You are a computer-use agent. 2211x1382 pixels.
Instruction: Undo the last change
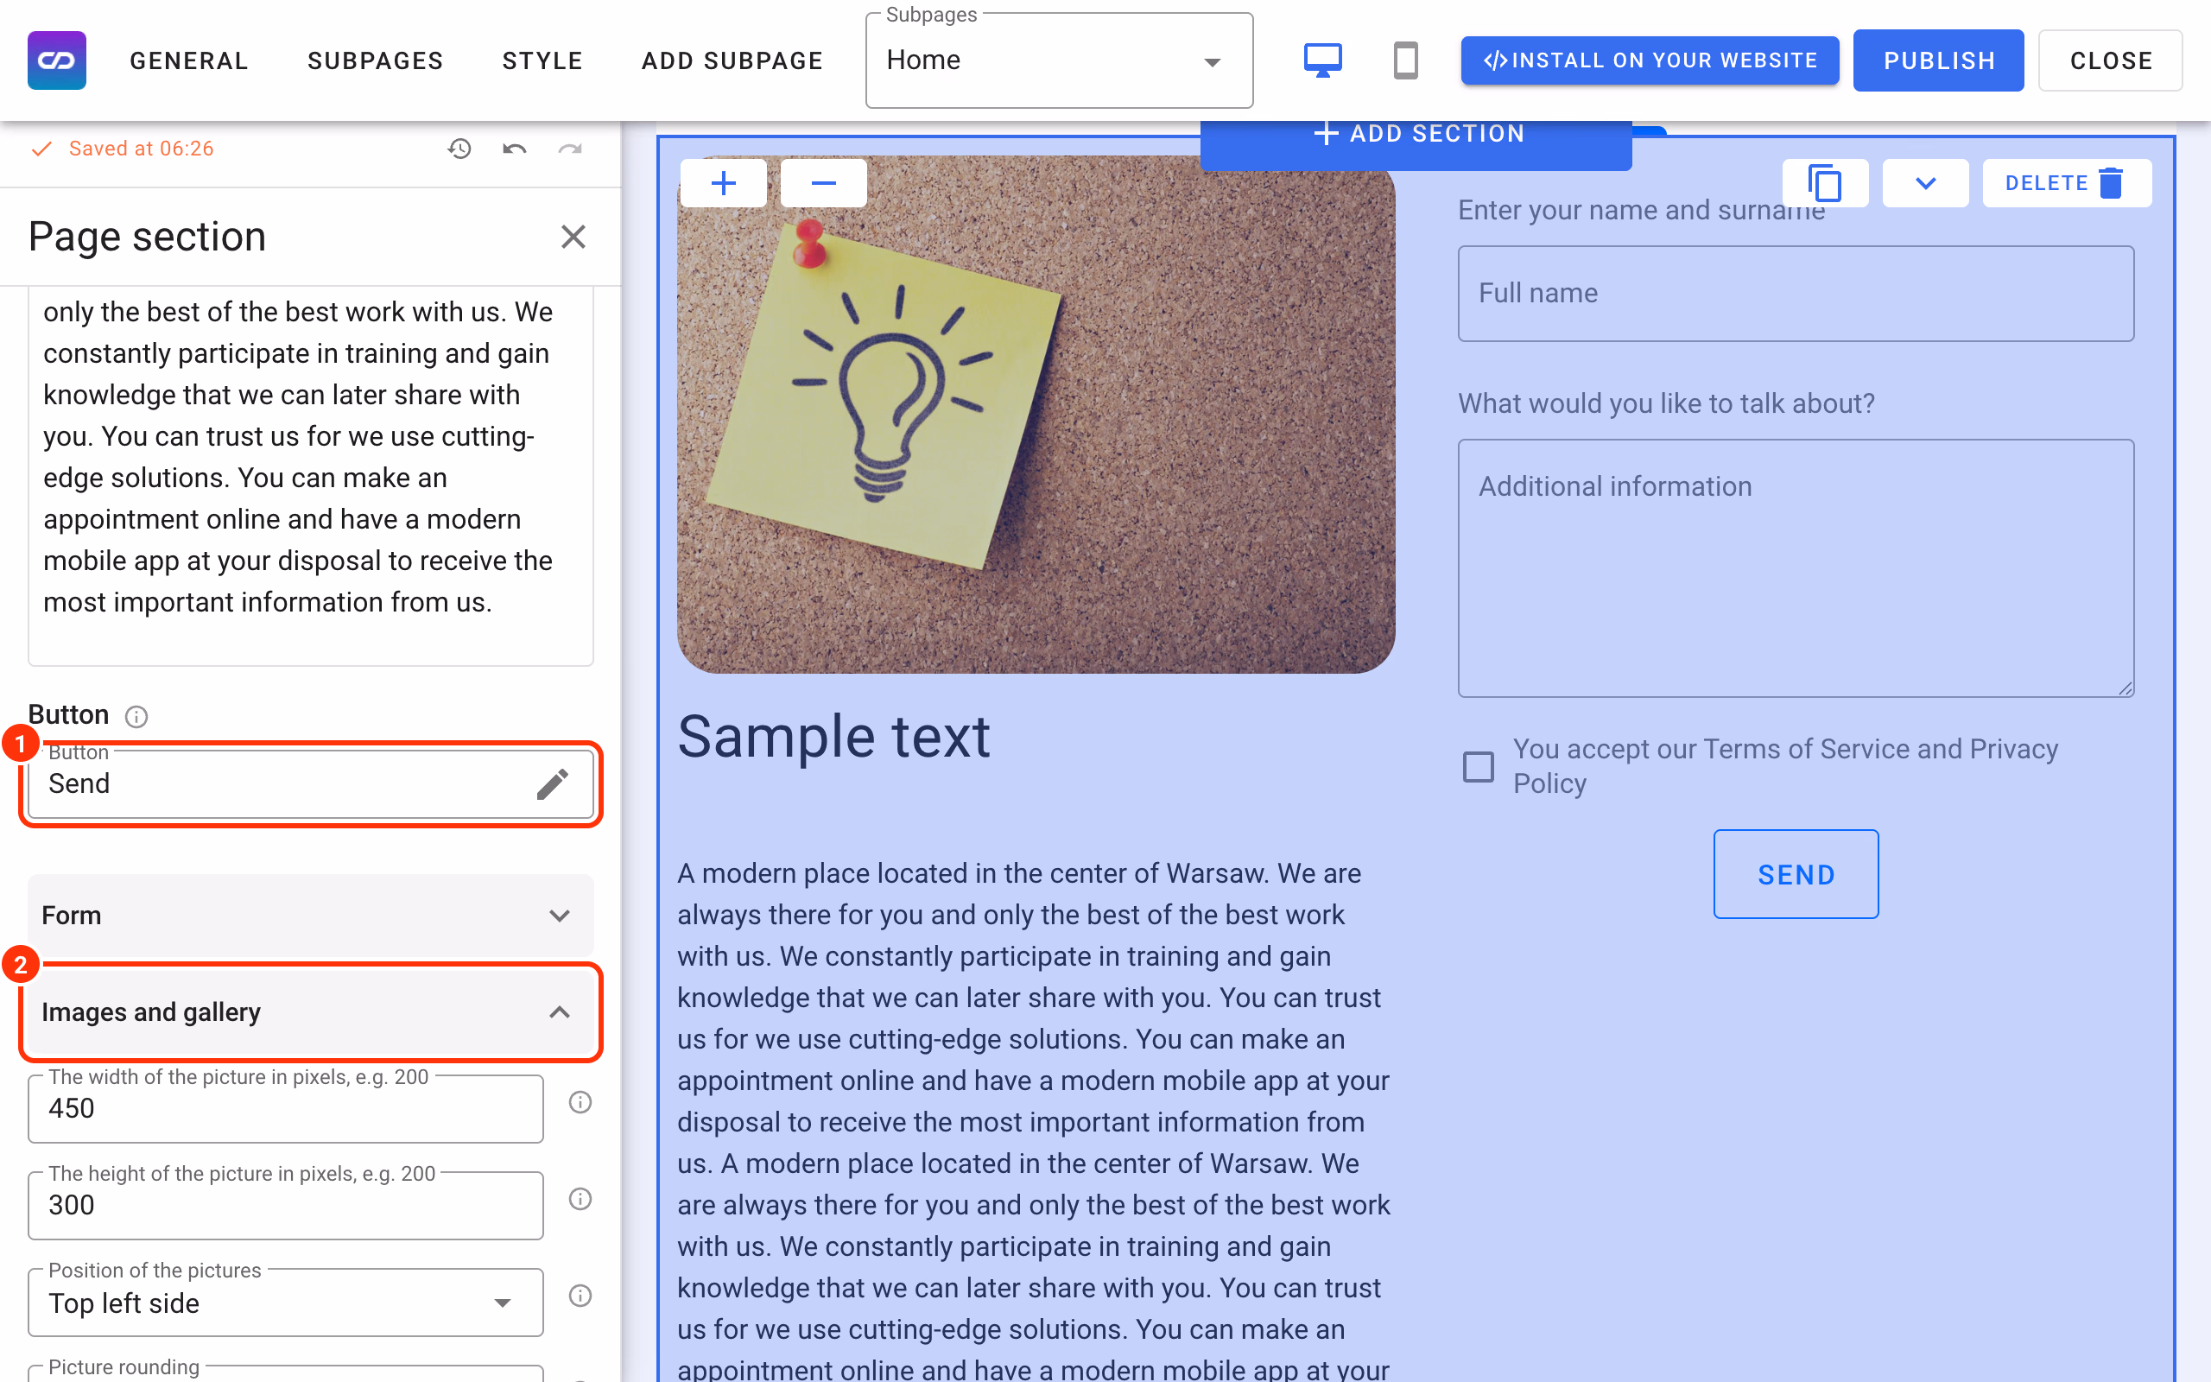click(x=515, y=149)
